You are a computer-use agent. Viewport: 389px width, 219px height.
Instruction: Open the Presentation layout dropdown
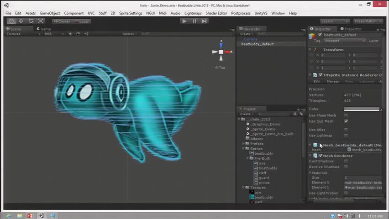tap(368, 21)
